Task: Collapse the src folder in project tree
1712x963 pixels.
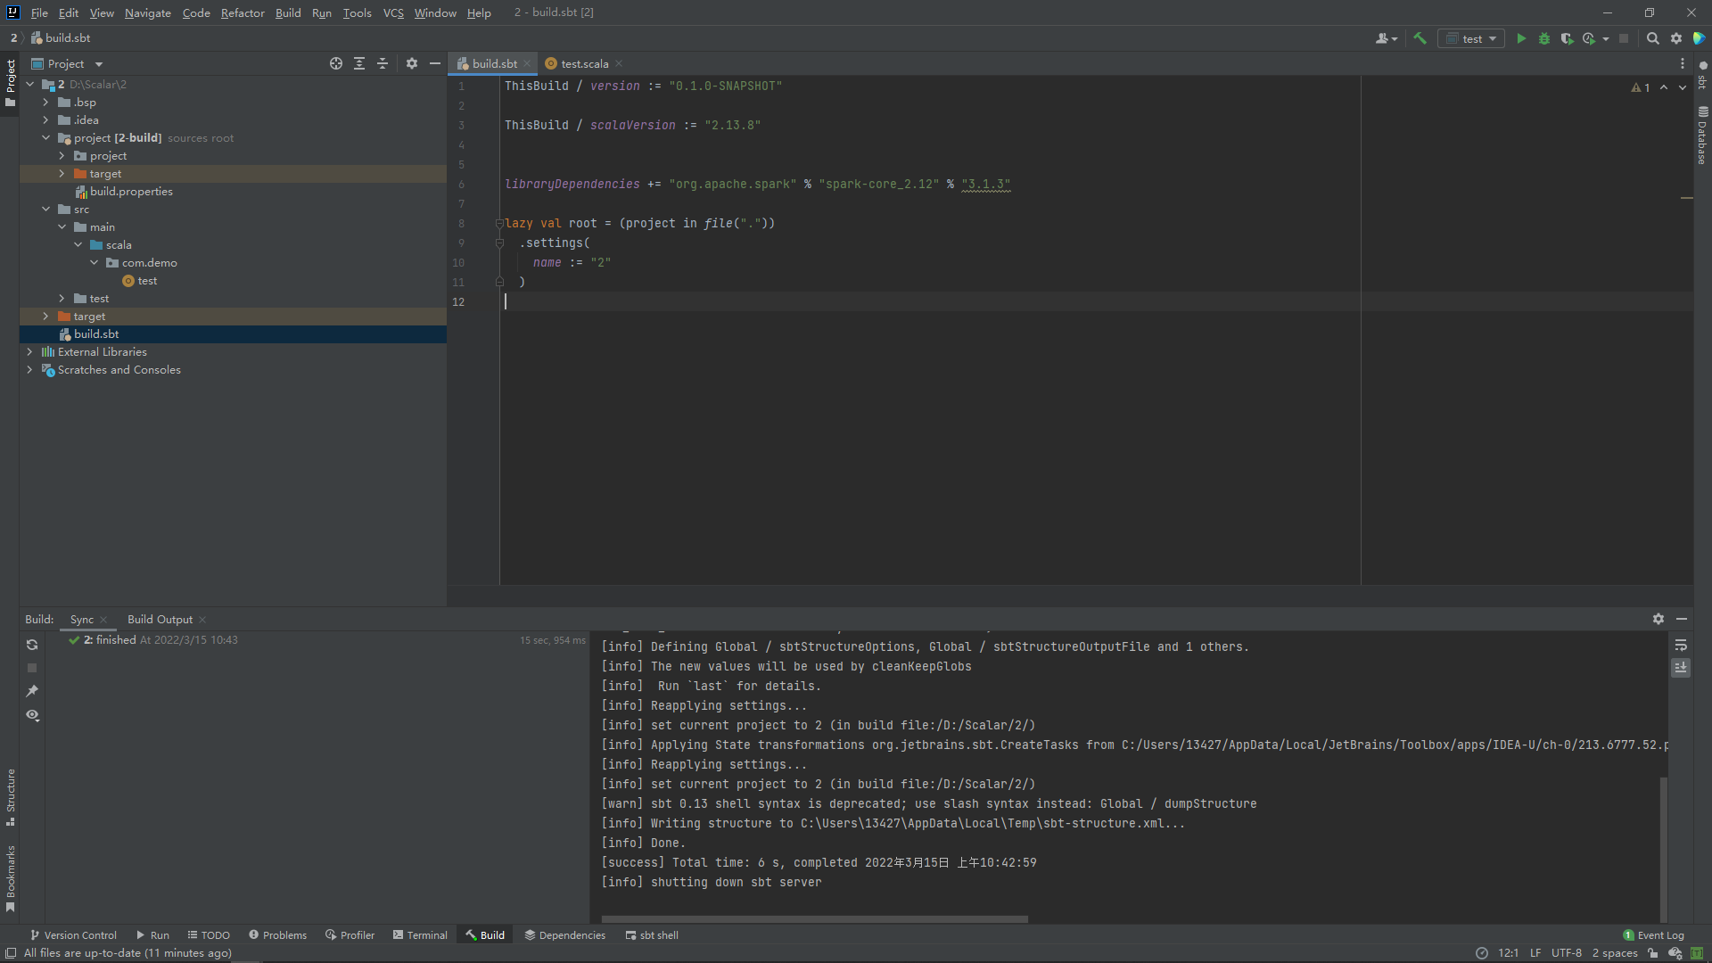Action: click(45, 210)
